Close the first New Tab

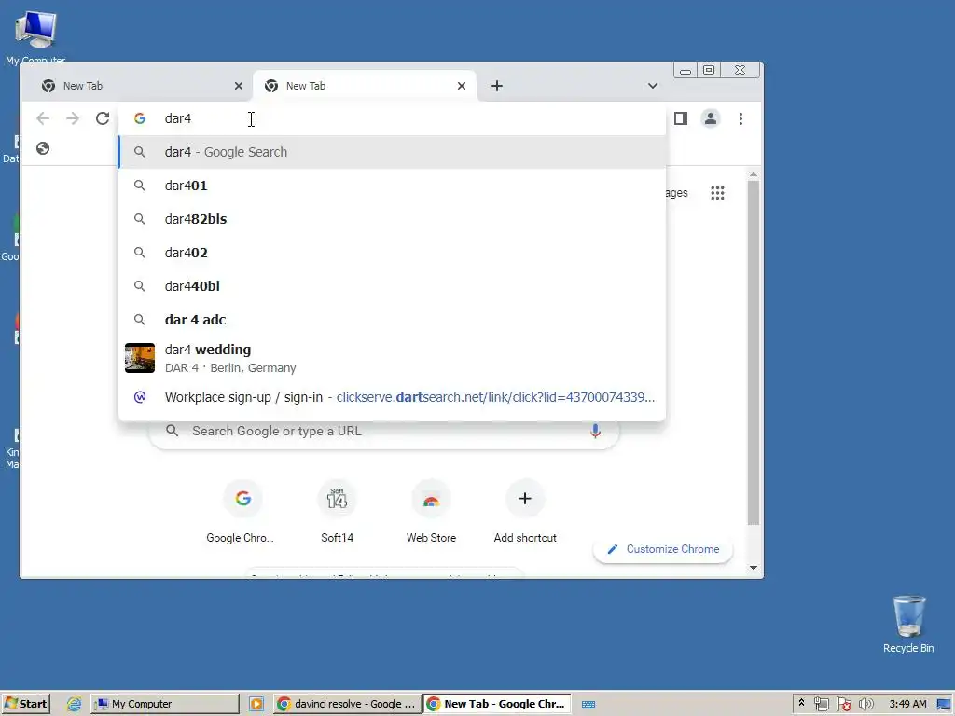click(239, 86)
